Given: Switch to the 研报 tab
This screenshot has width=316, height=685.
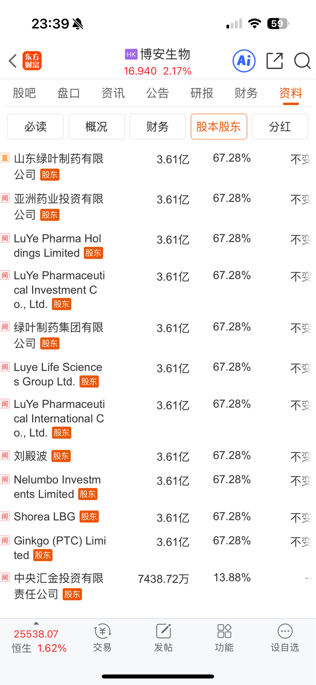Looking at the screenshot, I should (x=202, y=93).
